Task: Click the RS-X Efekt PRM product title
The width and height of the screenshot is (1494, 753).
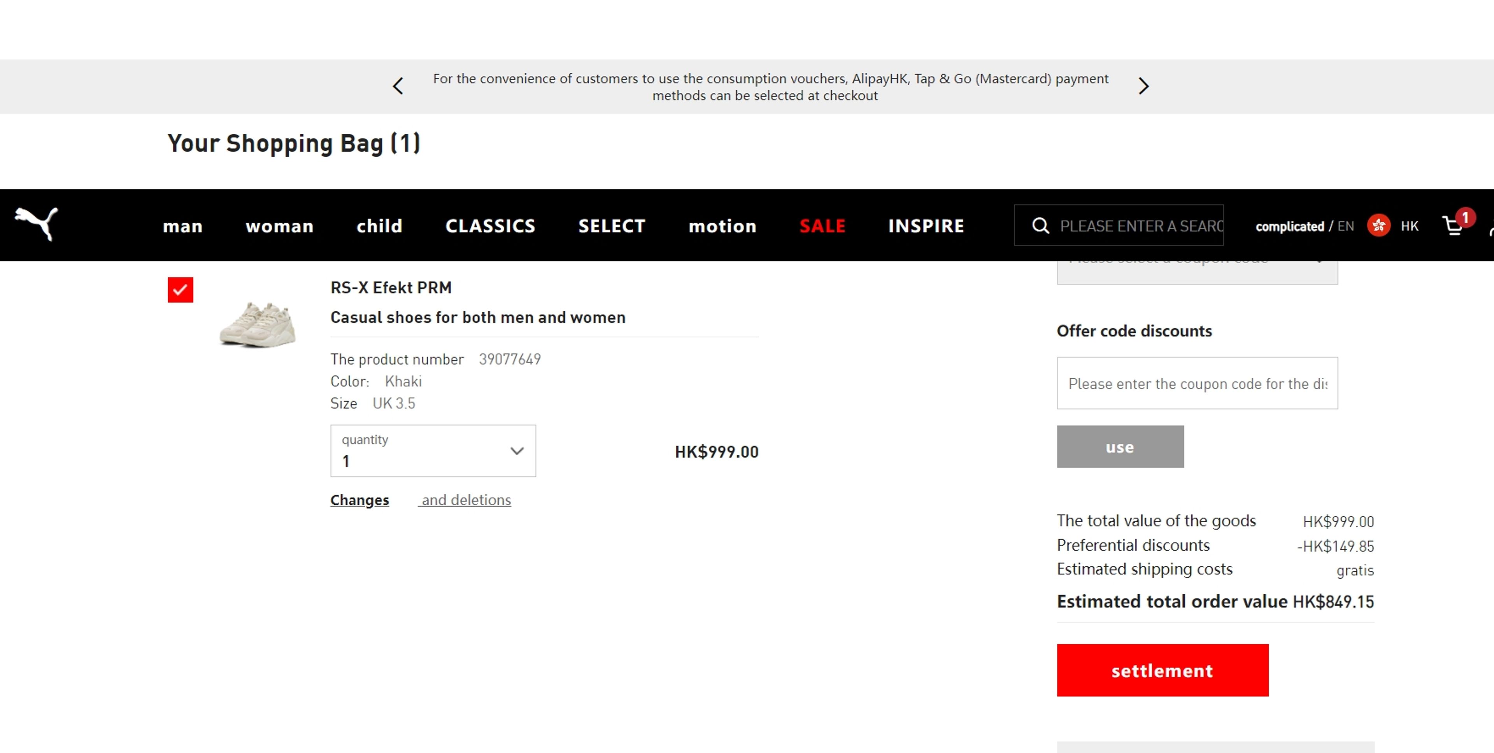Action: coord(391,288)
